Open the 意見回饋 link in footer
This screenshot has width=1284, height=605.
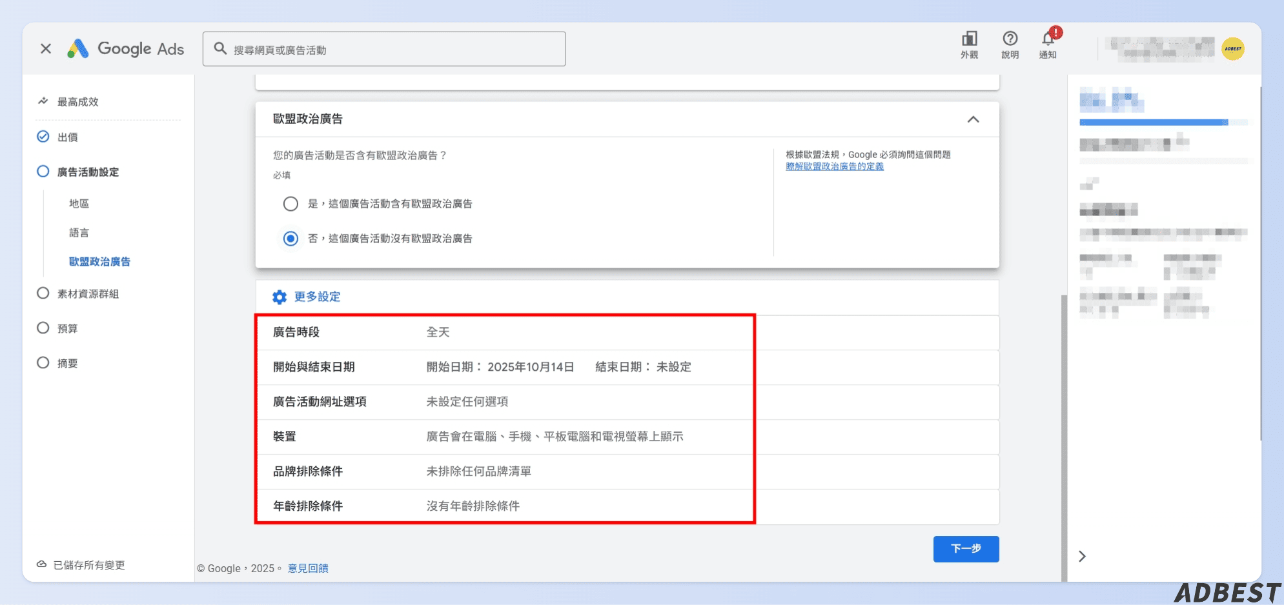point(308,568)
